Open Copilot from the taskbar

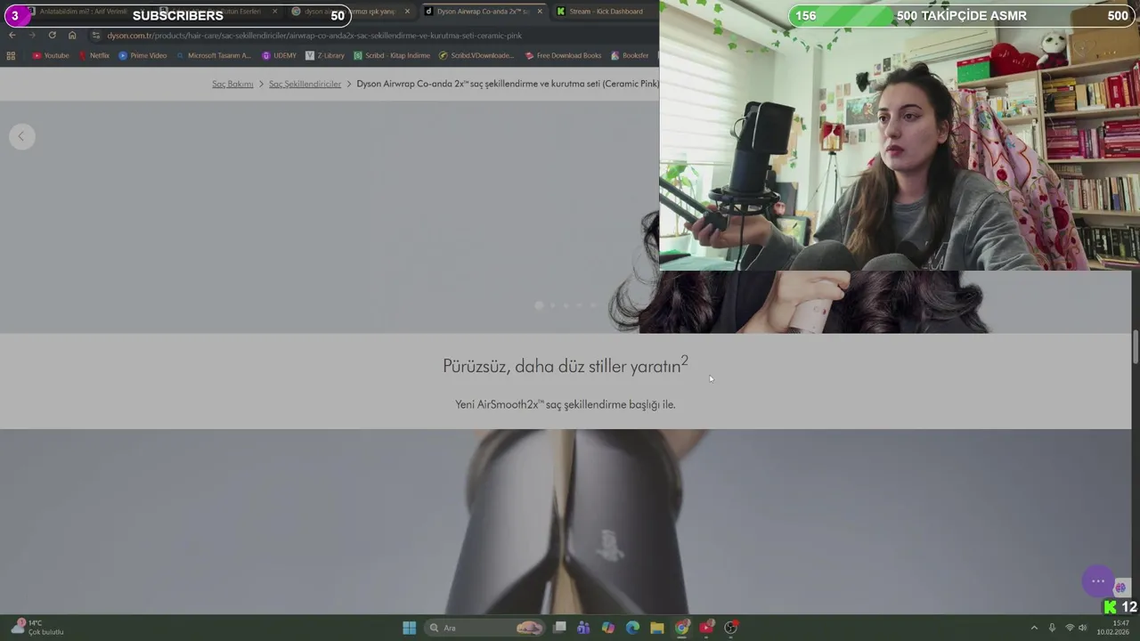click(x=608, y=628)
